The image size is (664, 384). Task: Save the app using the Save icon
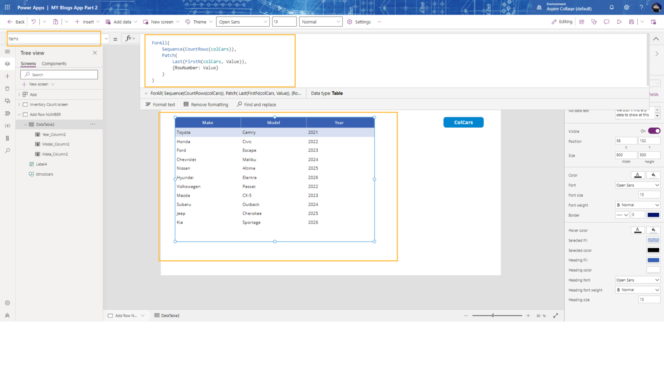coord(631,22)
